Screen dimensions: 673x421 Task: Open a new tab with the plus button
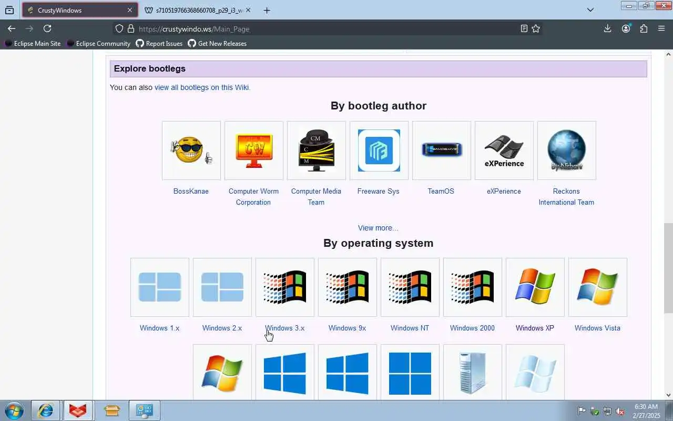pos(267,10)
